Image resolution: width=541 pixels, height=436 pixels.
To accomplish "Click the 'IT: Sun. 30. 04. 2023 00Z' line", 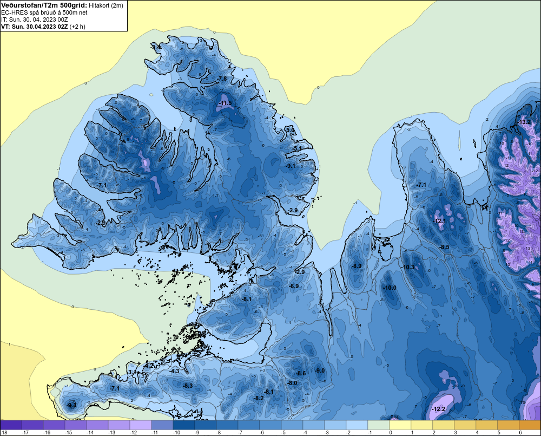I will coord(35,19).
